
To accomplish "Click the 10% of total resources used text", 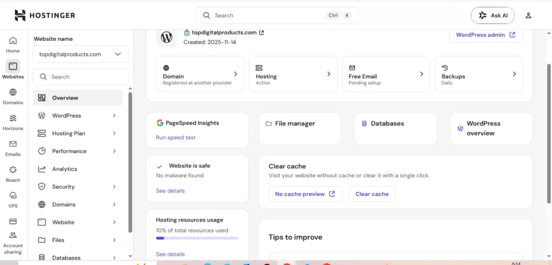I will [192, 231].
